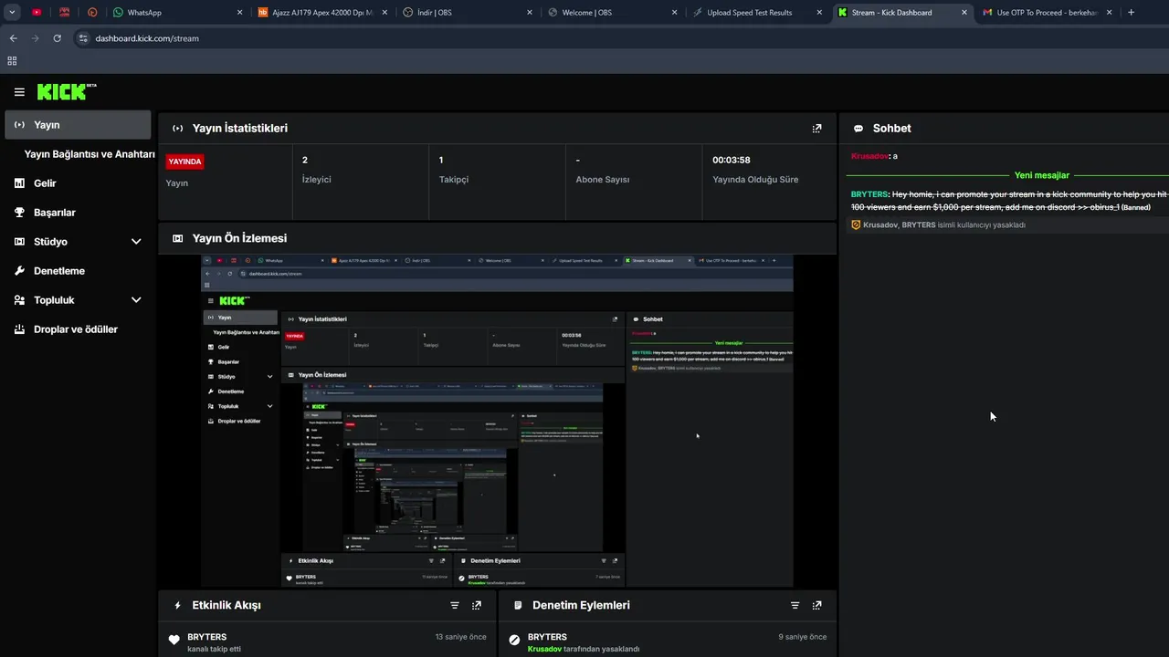Open a new browser tab
This screenshot has height=657, width=1169.
1131,13
